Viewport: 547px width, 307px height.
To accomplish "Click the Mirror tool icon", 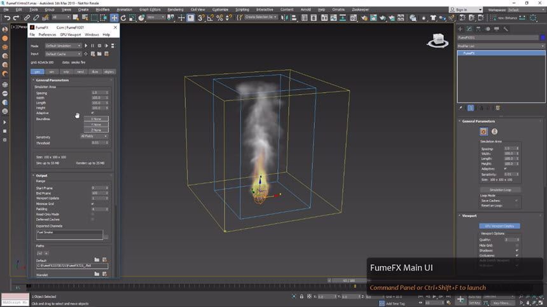I will [x=284, y=18].
